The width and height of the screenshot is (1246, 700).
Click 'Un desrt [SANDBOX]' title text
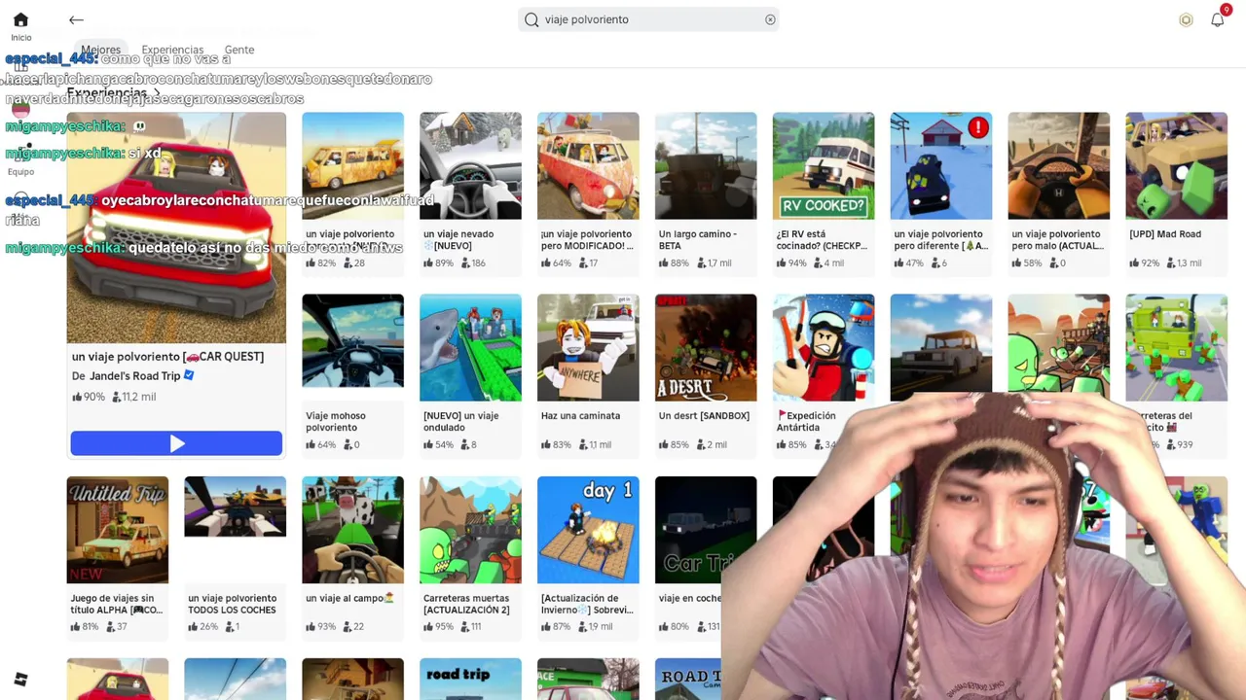704,416
